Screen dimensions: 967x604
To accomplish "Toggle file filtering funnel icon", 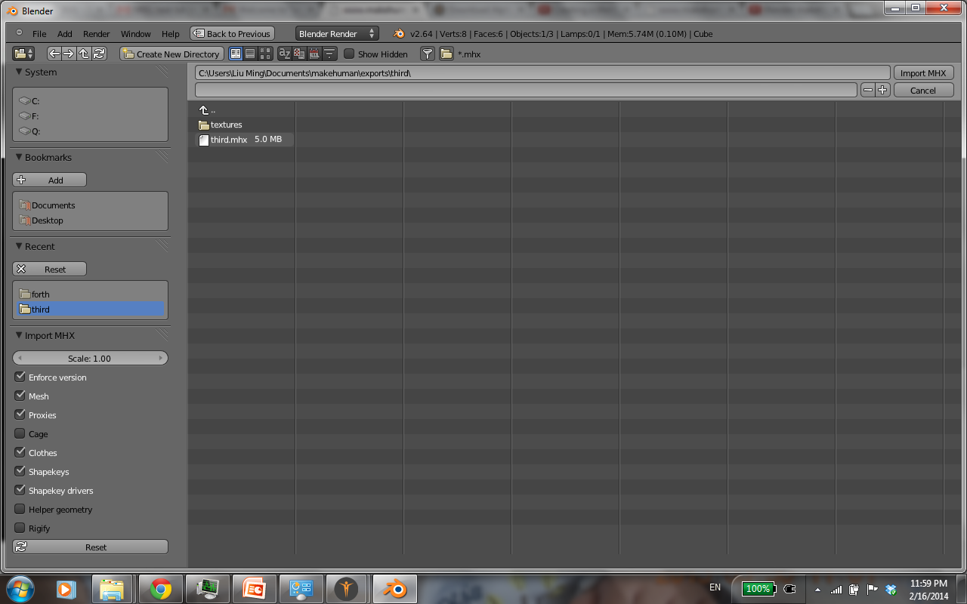I will tap(428, 54).
